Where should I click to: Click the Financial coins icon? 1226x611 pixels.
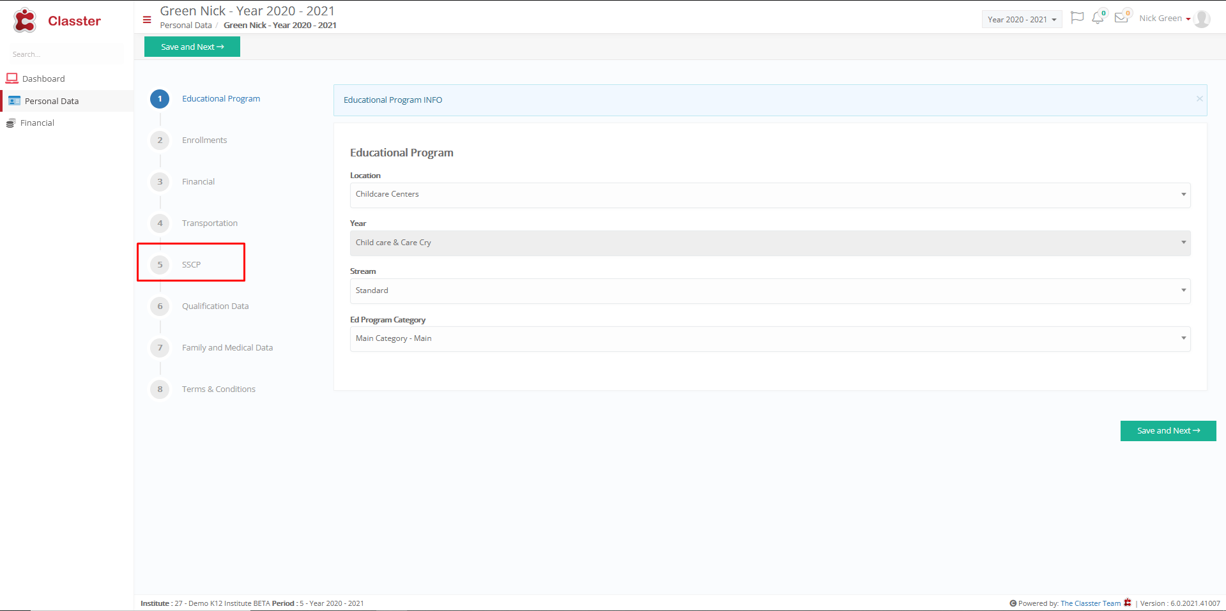pos(10,123)
